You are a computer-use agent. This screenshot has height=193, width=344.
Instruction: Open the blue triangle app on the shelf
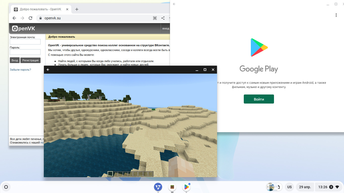click(x=158, y=187)
